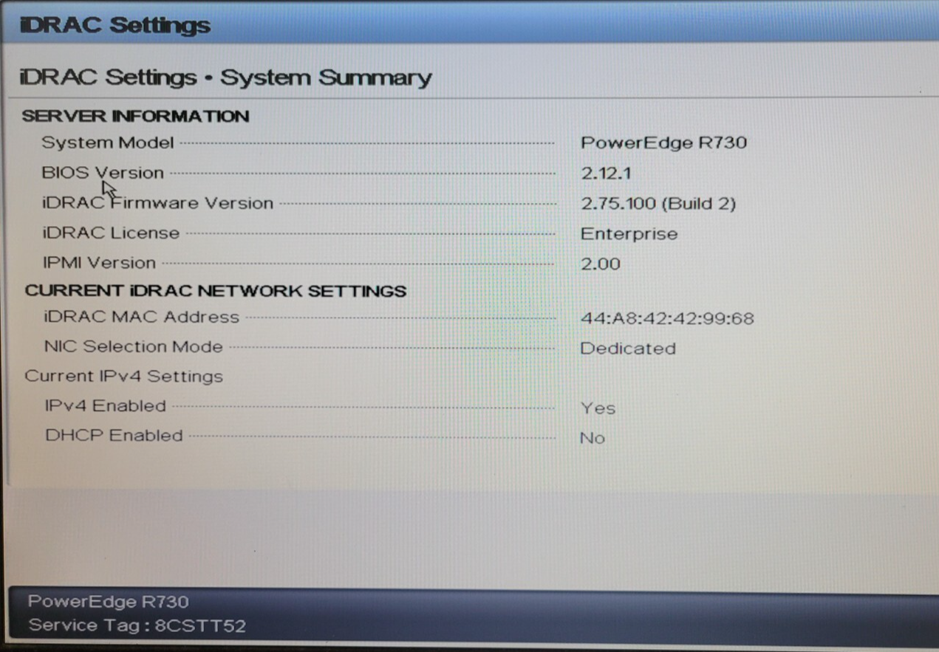939x652 pixels.
Task: Click the Enterprise license value
Action: [x=629, y=234]
